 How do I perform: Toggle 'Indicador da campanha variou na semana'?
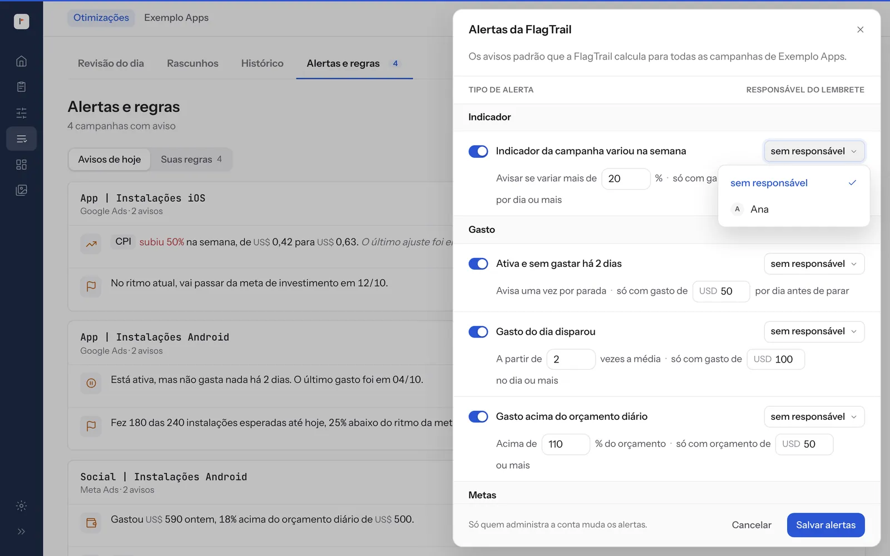tap(478, 151)
